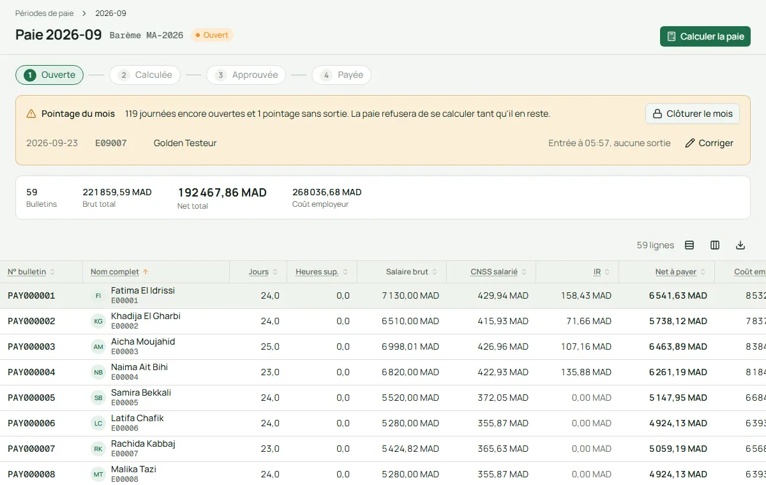
Task: Open bulletin PAY000004
Action: [x=31, y=372]
